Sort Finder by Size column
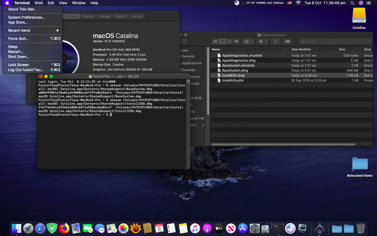The height and width of the screenshot is (236, 377). coord(349,49)
